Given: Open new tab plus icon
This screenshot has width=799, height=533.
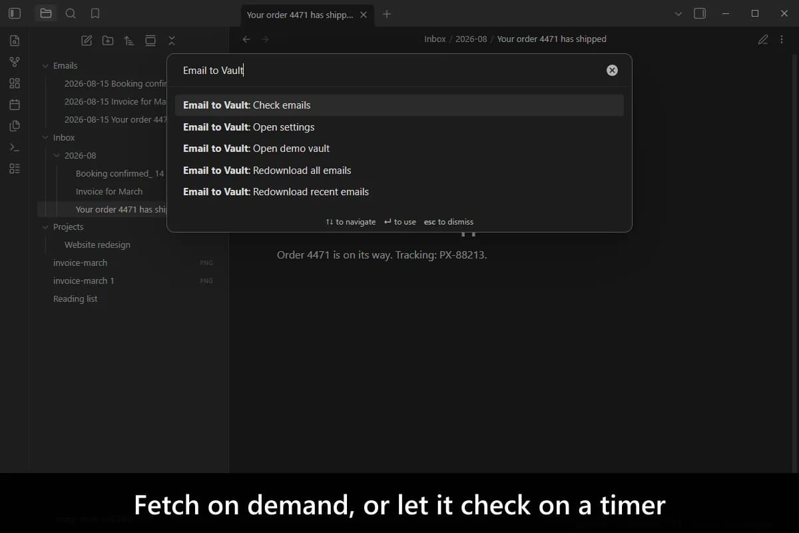Looking at the screenshot, I should (387, 14).
